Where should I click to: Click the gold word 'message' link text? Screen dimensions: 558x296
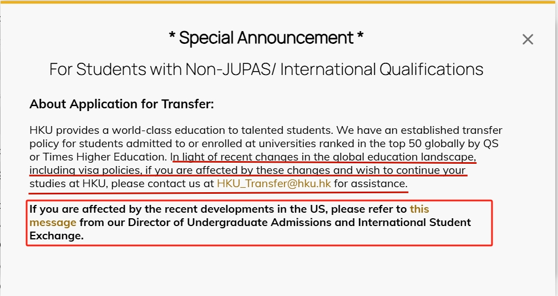(x=53, y=222)
